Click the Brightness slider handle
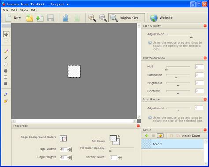 tap(178, 85)
